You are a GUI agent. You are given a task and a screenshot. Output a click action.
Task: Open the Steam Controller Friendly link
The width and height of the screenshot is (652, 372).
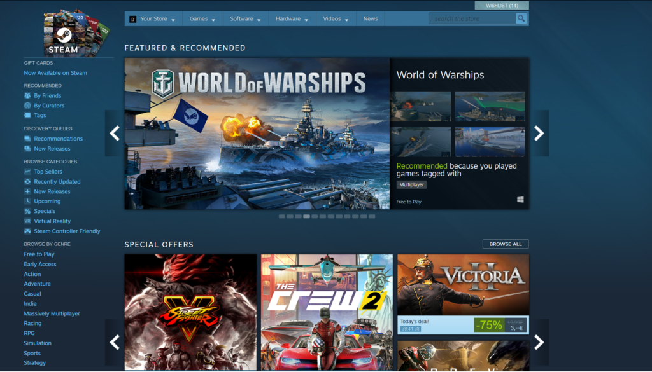point(67,231)
